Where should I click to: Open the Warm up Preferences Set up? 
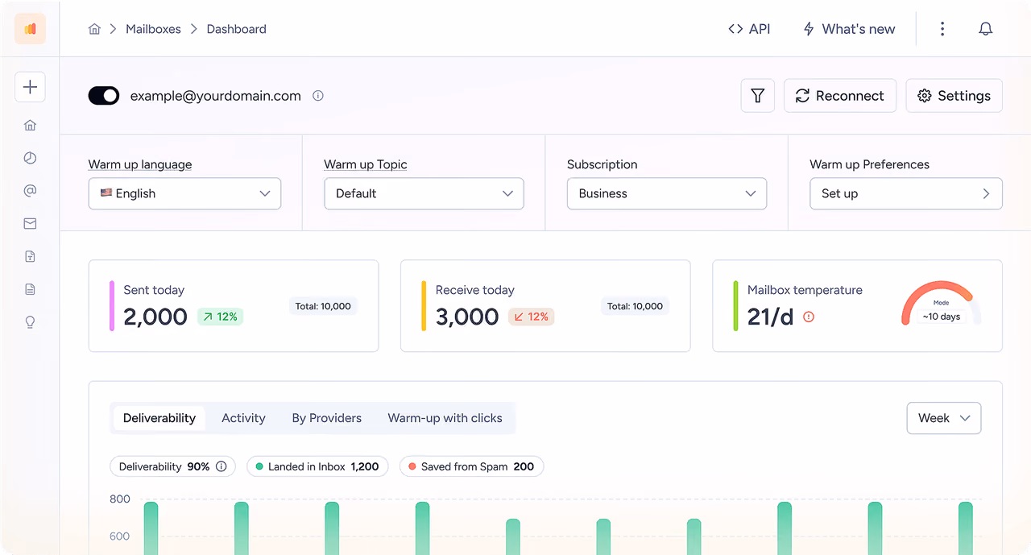(x=906, y=193)
